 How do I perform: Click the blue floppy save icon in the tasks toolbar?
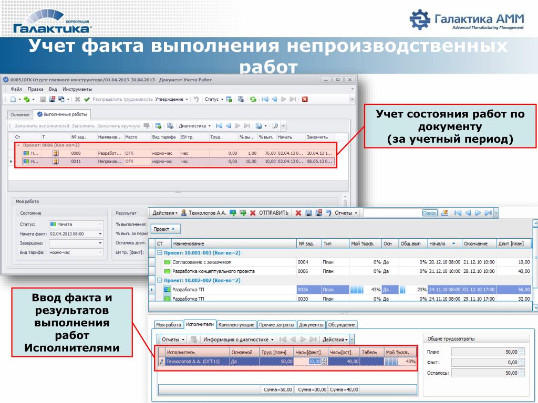point(308,213)
